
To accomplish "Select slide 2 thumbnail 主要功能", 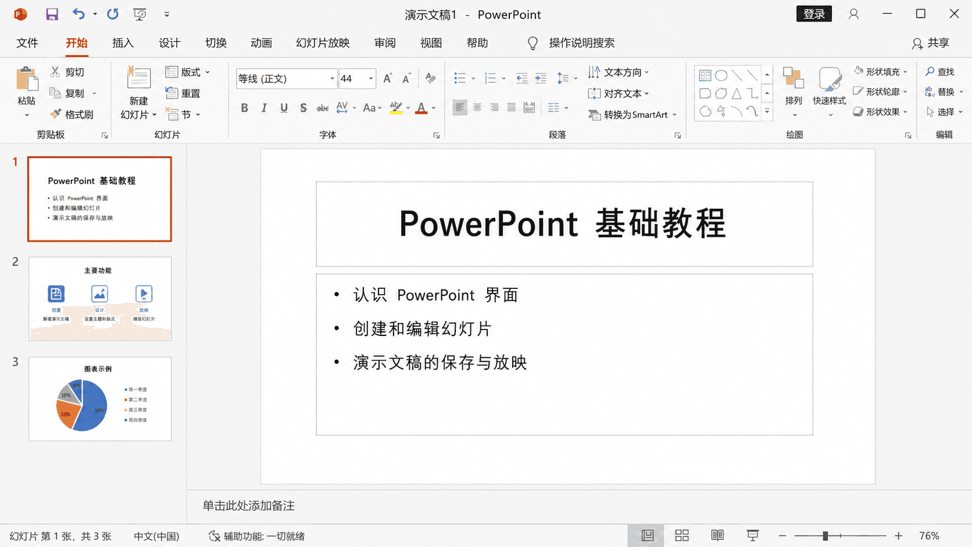I will 100,298.
